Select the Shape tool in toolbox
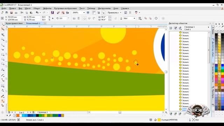 click(x=2, y=29)
